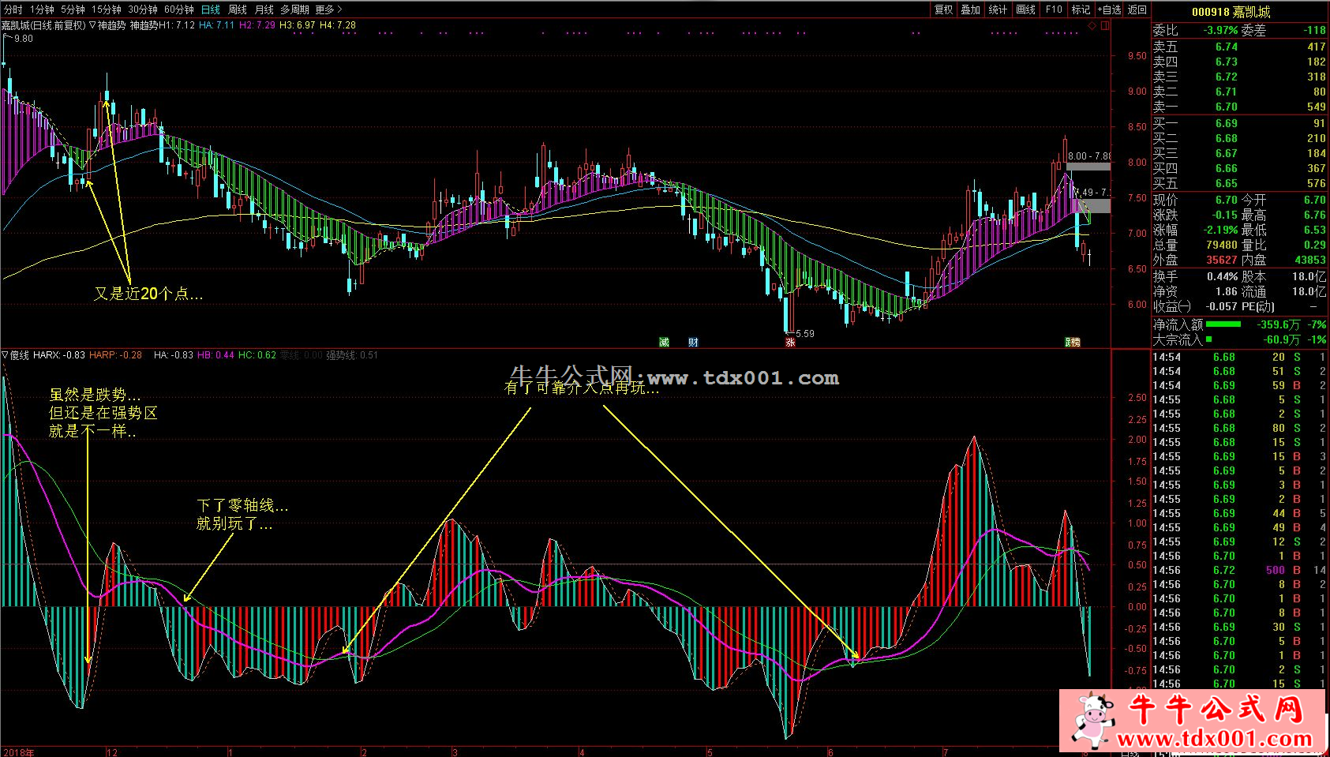
Task: Select the 15分钟 period tab
Action: (106, 9)
